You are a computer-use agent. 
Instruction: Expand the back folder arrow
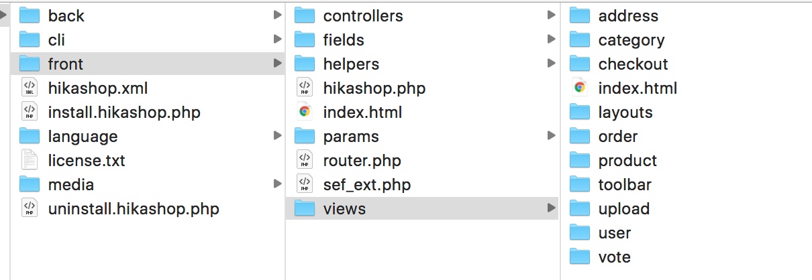(x=277, y=16)
